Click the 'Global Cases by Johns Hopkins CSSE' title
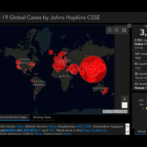Viewport: 147px width, 147px height. [x=55, y=18]
